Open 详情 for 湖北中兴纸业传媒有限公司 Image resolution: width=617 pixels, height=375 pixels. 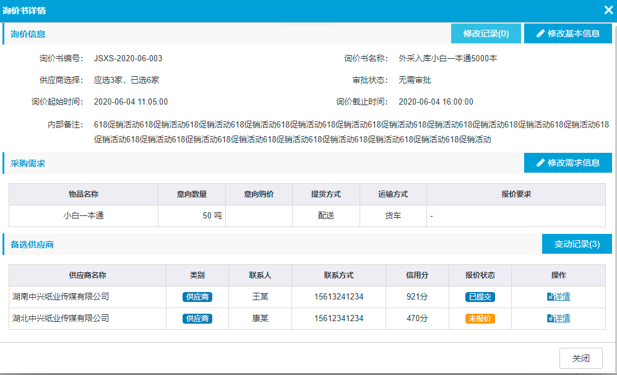(558, 319)
